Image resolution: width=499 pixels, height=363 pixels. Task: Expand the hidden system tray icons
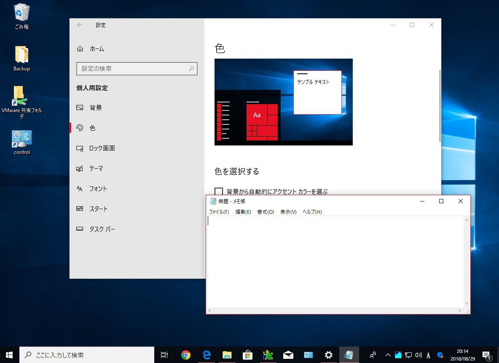click(x=388, y=355)
